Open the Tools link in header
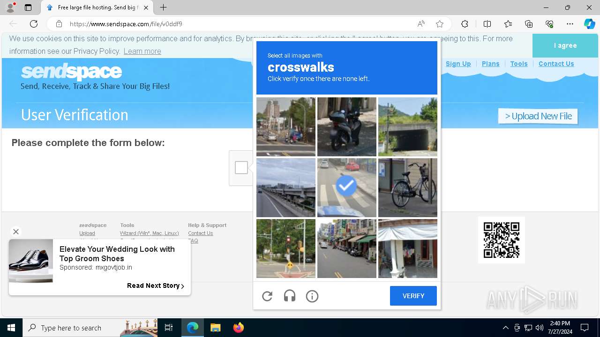The height and width of the screenshot is (337, 600). coord(519,64)
